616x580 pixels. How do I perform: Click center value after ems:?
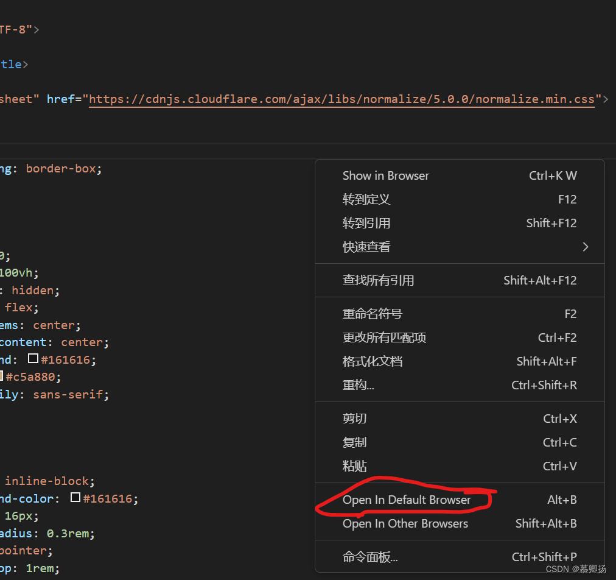pyautogui.click(x=54, y=325)
